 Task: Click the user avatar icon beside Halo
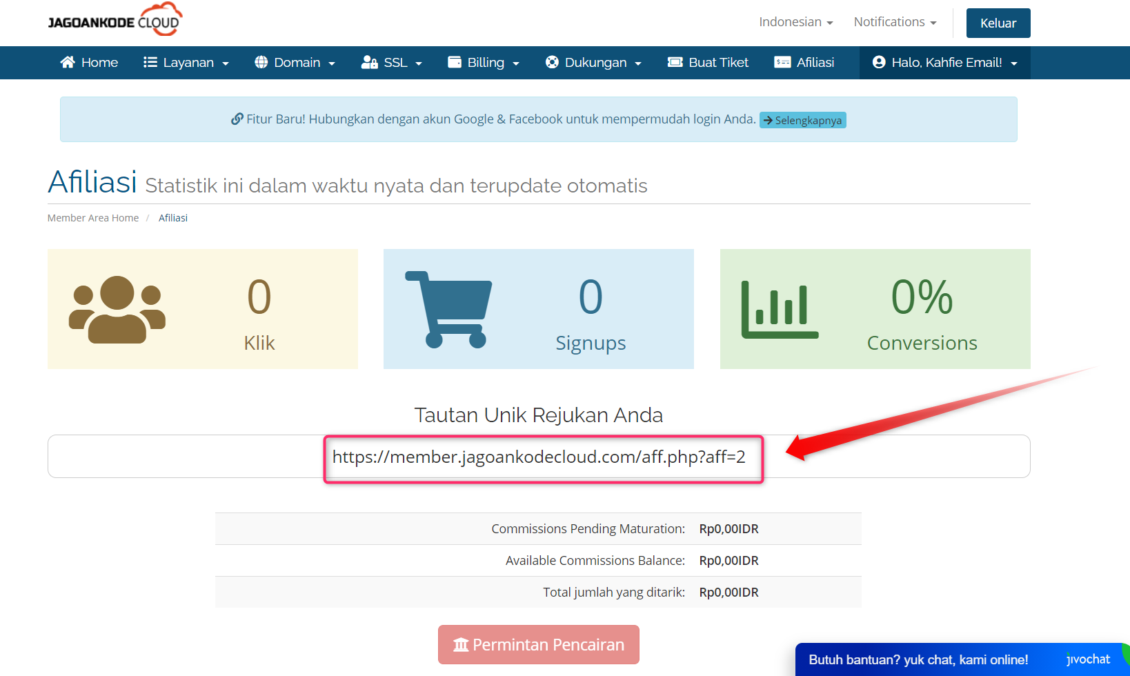click(879, 62)
